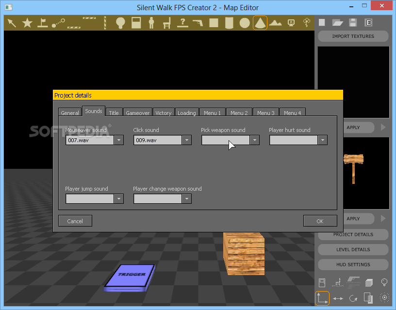Save the map with floppy icon
The width and height of the screenshot is (396, 310).
coord(353,22)
